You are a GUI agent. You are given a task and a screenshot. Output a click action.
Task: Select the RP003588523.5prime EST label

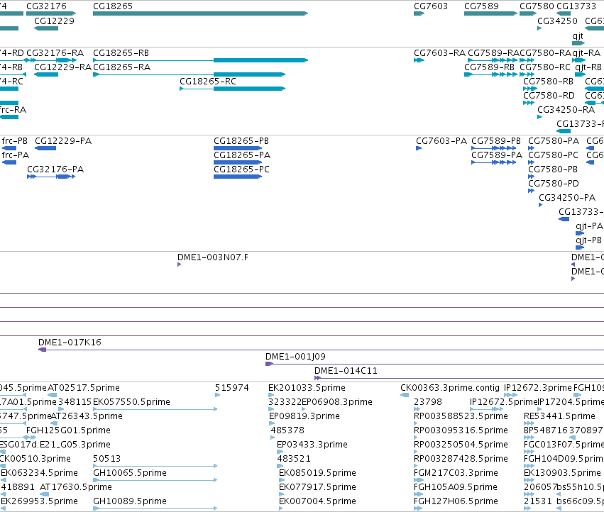(x=461, y=416)
